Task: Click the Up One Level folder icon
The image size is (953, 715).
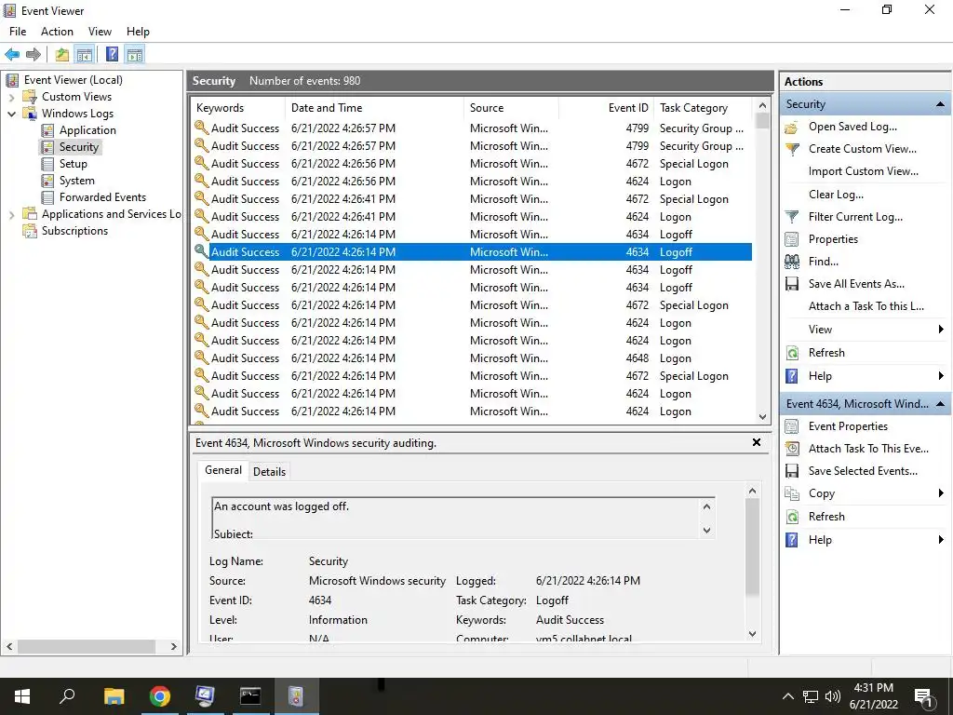Action: tap(62, 55)
